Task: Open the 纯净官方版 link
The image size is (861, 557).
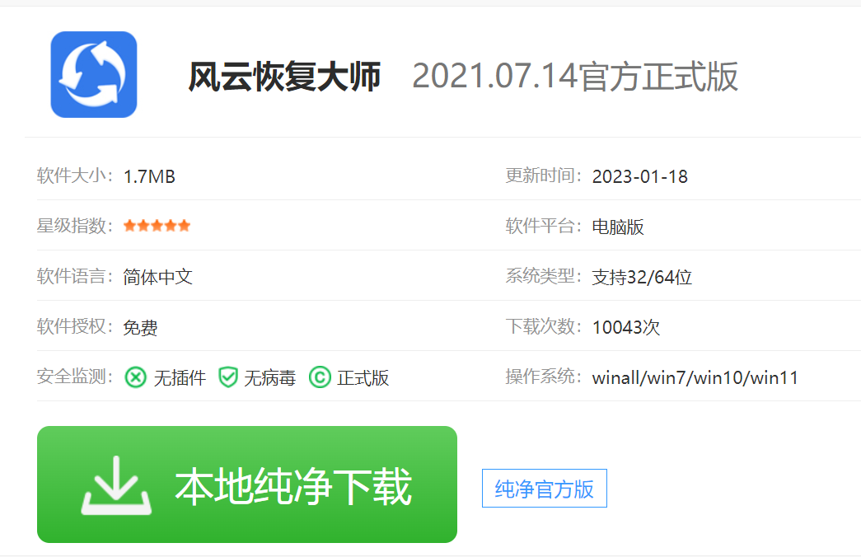Action: (x=544, y=488)
